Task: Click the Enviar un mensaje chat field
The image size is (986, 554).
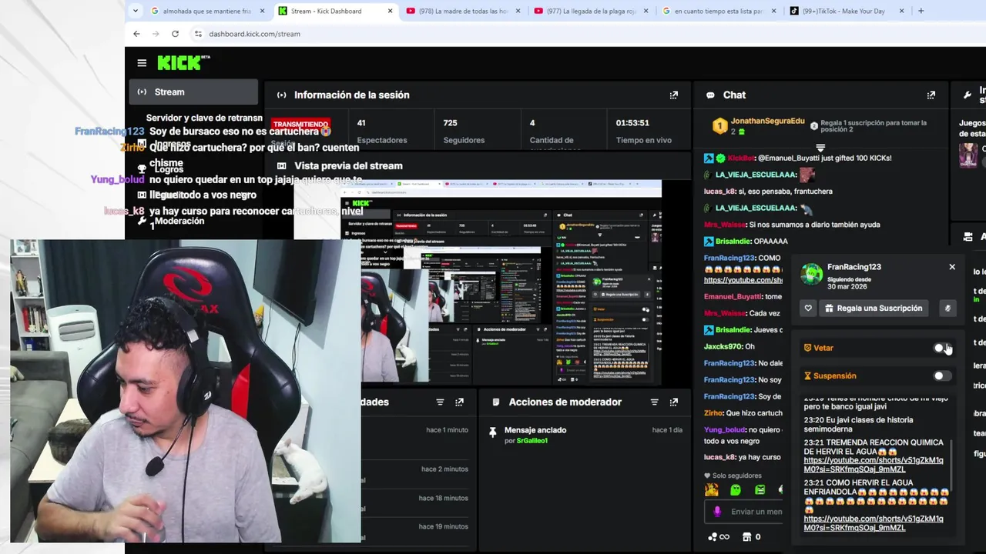Action: click(755, 512)
